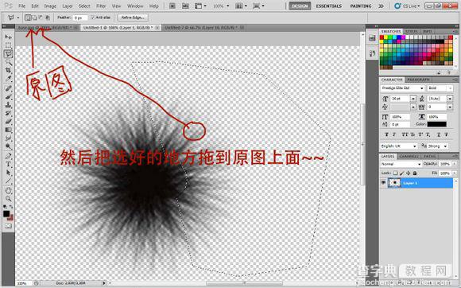Hide Layer 1 with the eye icon
Screen dimensions: 461x288
coord(383,183)
